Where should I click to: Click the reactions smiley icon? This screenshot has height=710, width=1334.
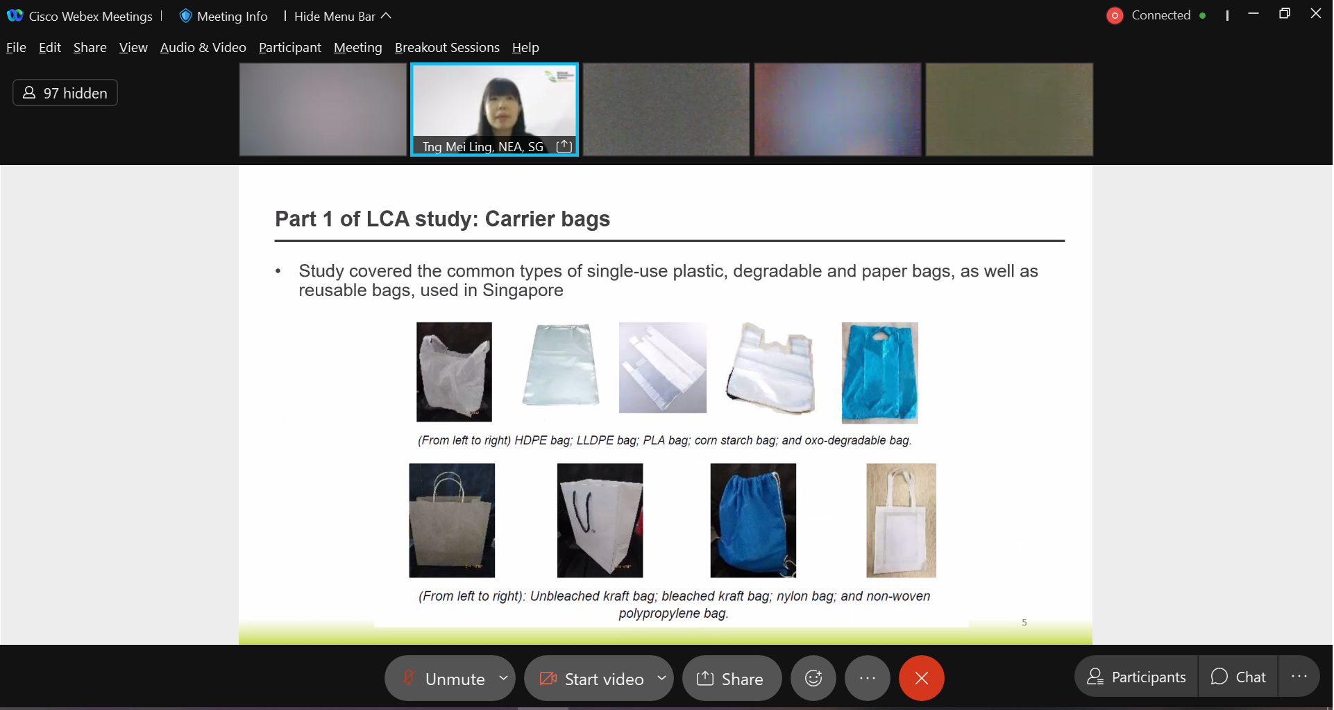coord(813,678)
